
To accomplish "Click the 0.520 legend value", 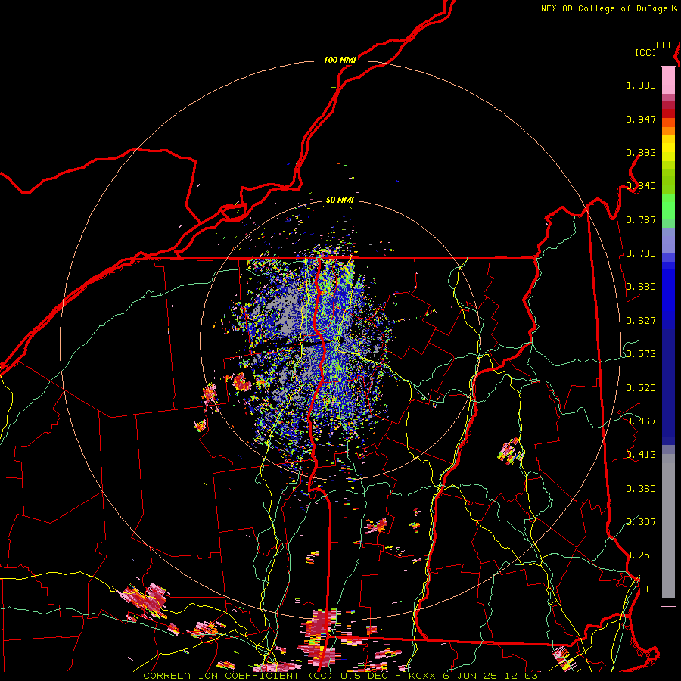I will pyautogui.click(x=641, y=388).
